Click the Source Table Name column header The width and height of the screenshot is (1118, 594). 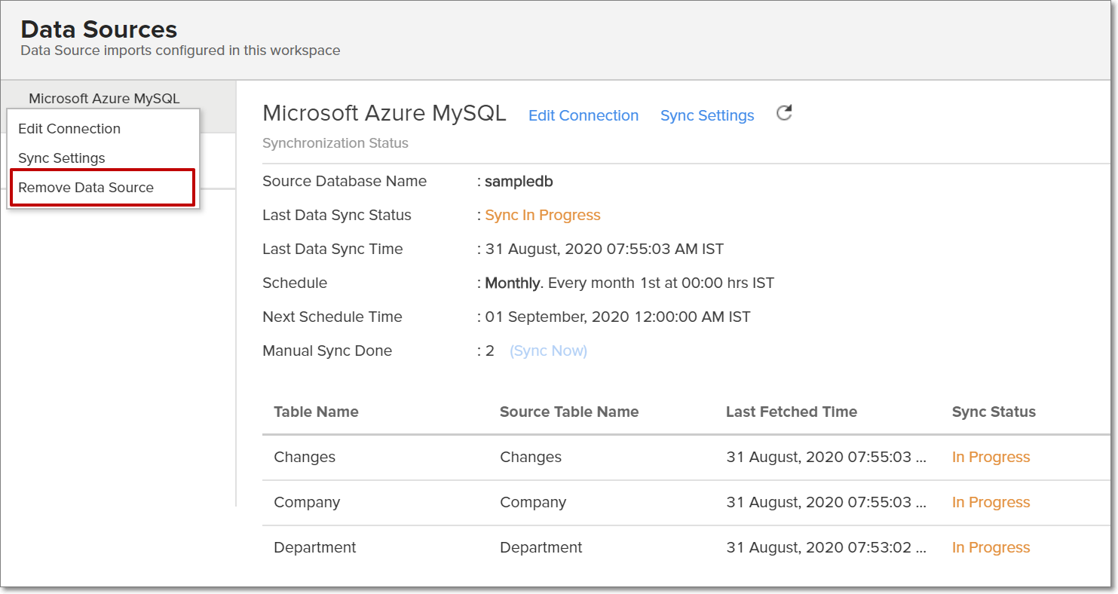[x=569, y=412]
